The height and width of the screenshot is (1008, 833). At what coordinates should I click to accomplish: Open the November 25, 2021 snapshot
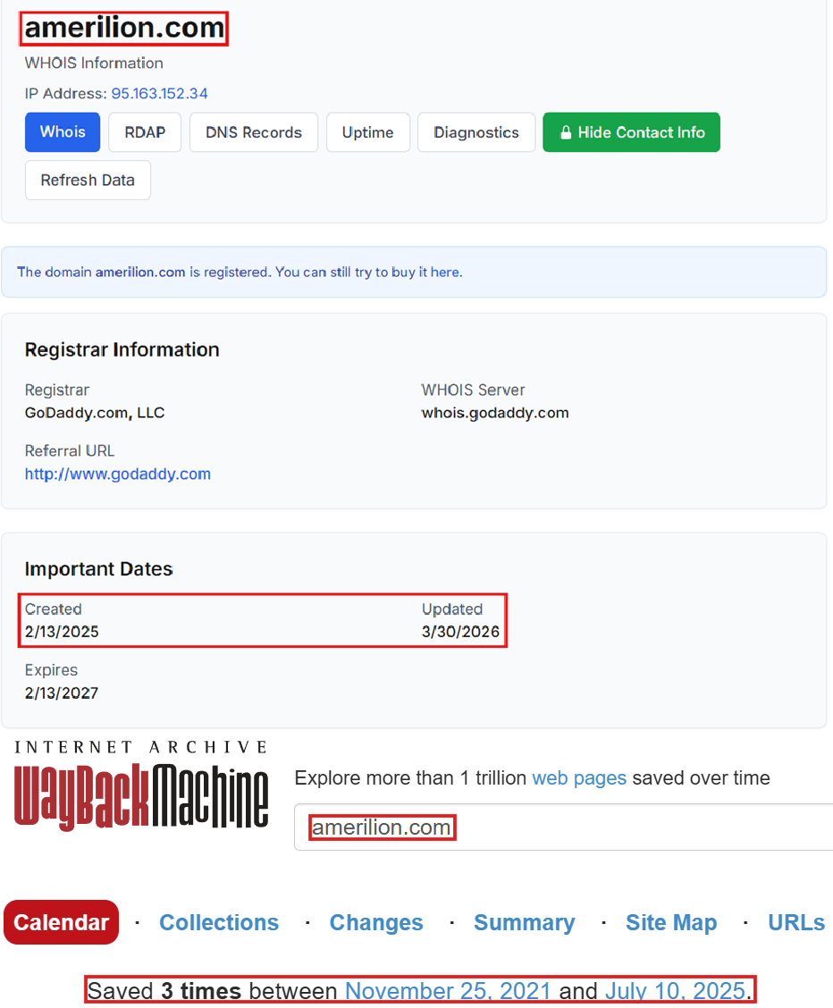pos(448,990)
